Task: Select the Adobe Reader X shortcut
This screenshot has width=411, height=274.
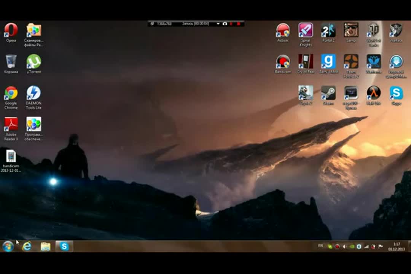Action: tap(11, 125)
